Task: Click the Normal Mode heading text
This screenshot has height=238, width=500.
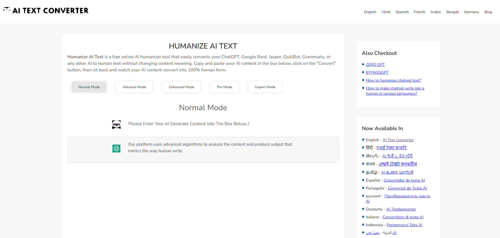Action: click(203, 108)
